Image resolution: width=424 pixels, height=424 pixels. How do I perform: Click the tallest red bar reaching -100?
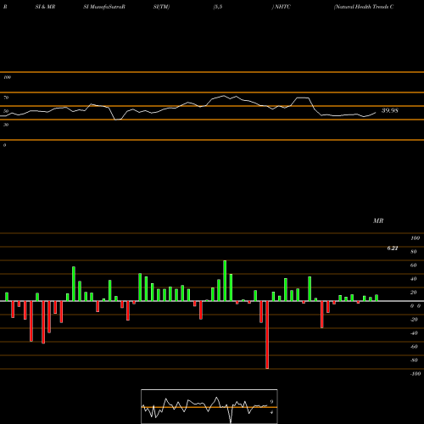267,335
